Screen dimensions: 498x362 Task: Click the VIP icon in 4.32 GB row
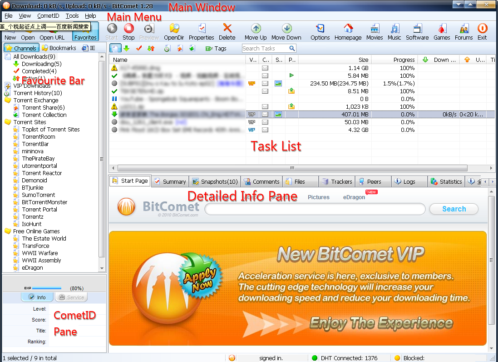(252, 130)
